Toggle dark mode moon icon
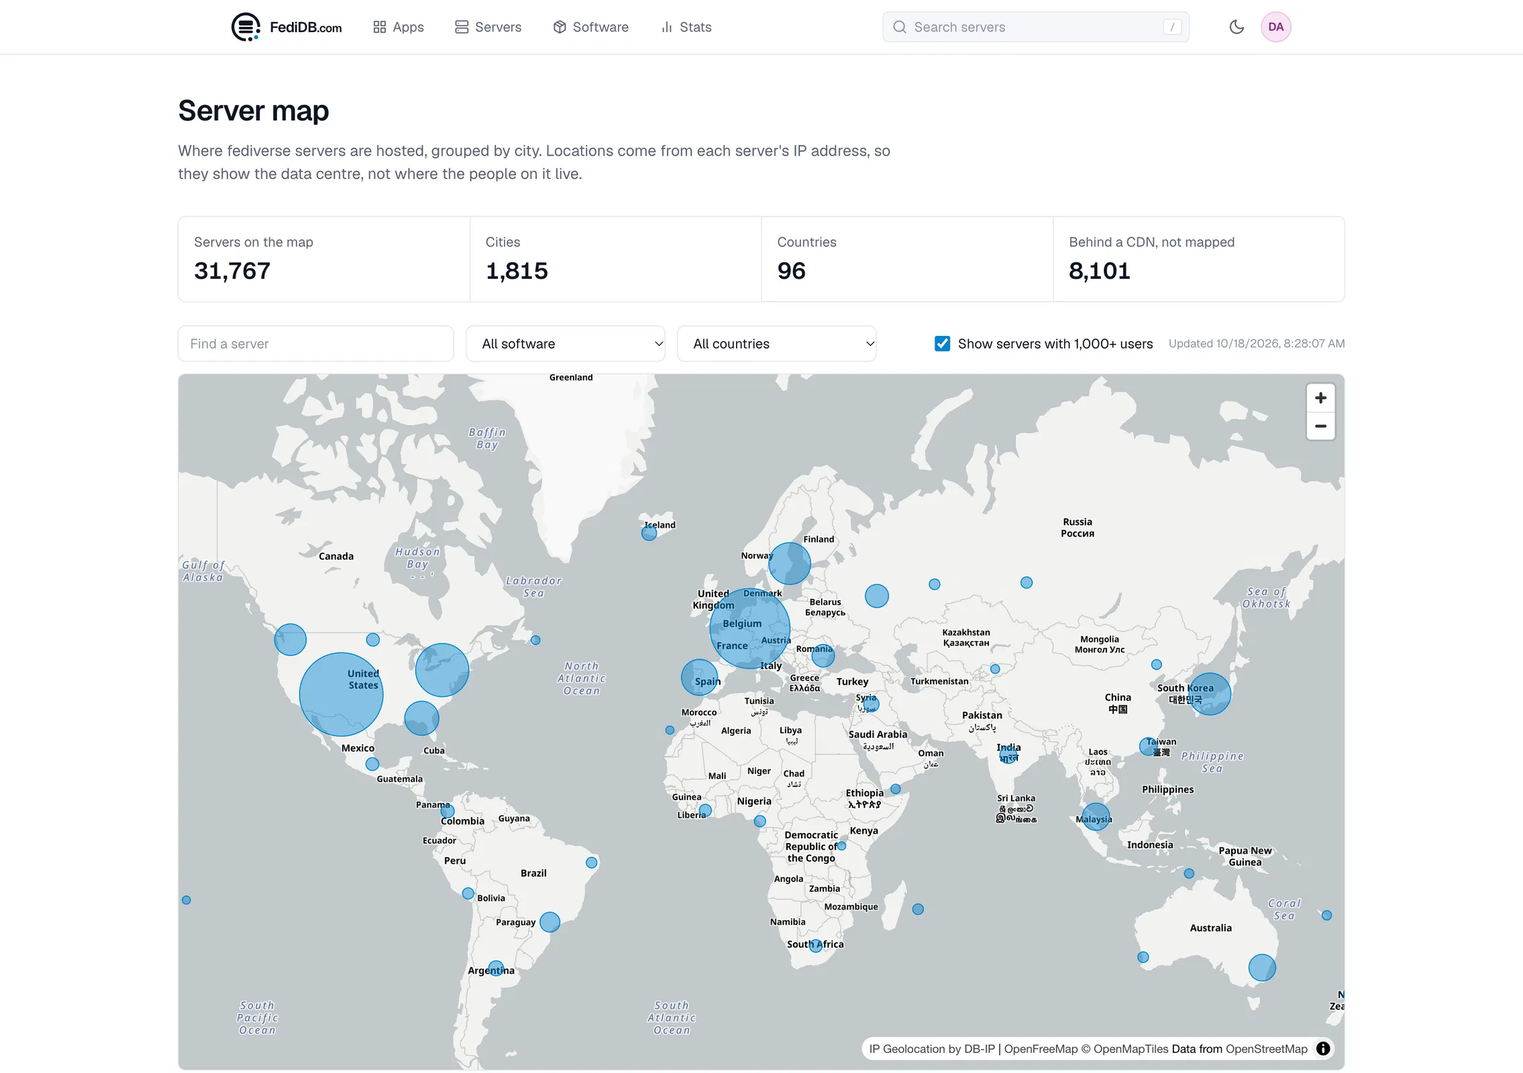 click(1236, 27)
